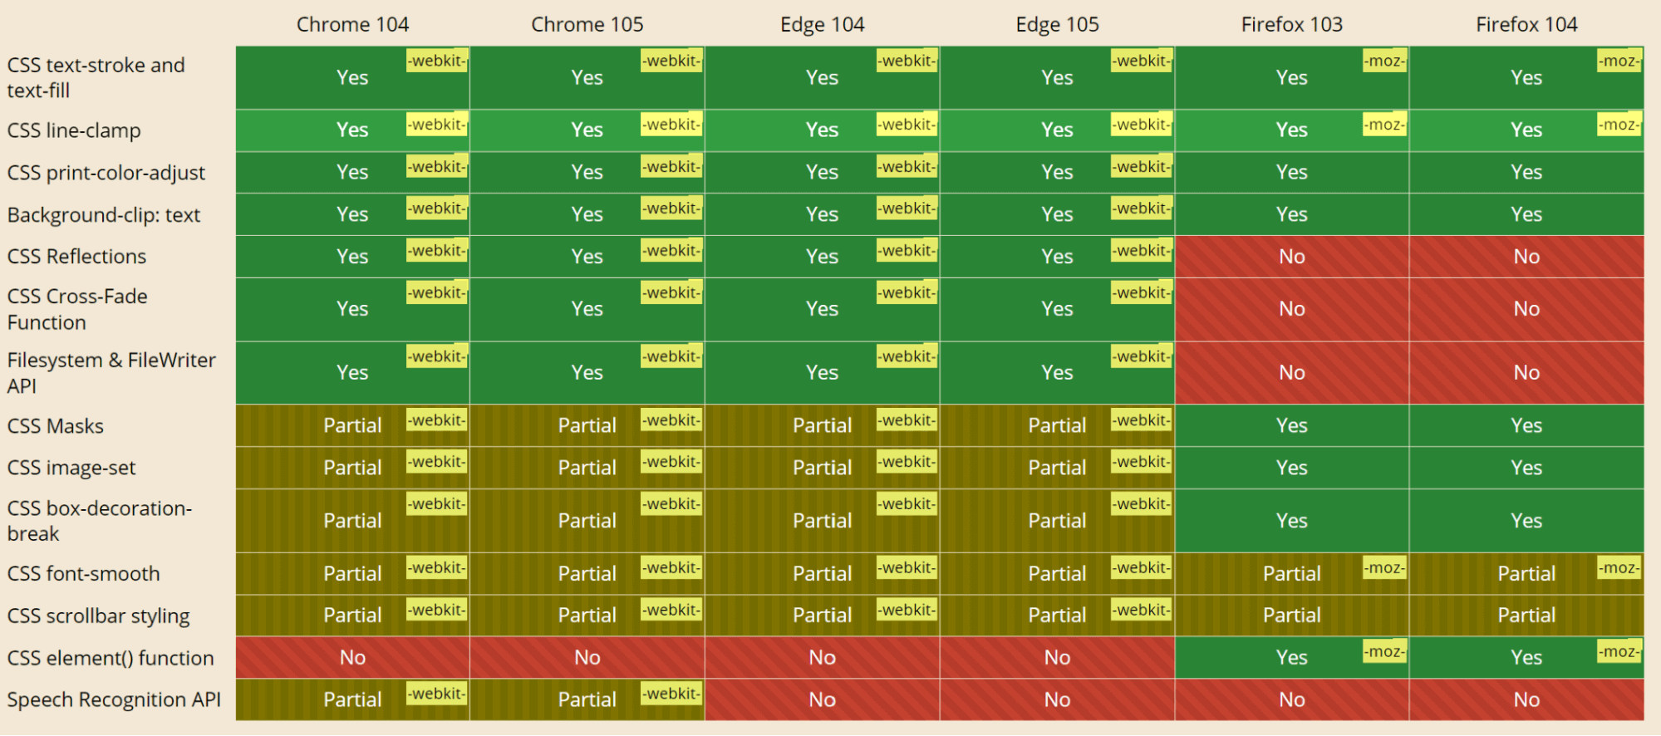Open the CSS Reflections feature label
Image resolution: width=1661 pixels, height=736 pixels.
(76, 257)
